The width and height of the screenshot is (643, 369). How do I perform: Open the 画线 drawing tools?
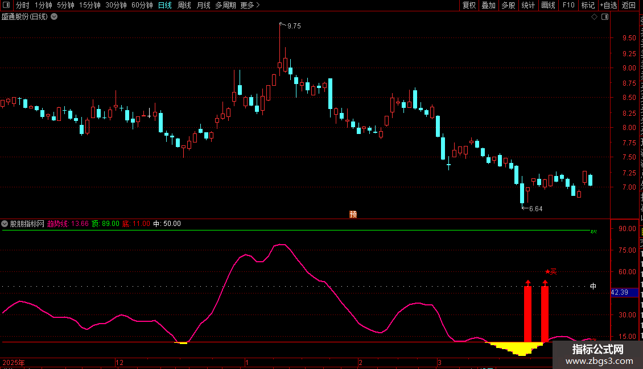click(x=548, y=6)
